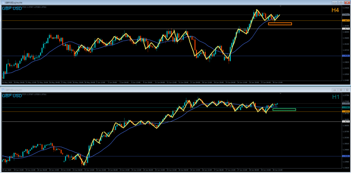Click the H1 chart window's title bar icon
The height and width of the screenshot is (173, 351).
coord(3,90)
